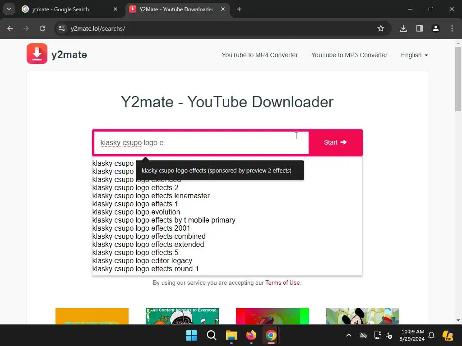This screenshot has height=346, width=462.
Task: Show hidden system tray icons
Action: [x=349, y=335]
